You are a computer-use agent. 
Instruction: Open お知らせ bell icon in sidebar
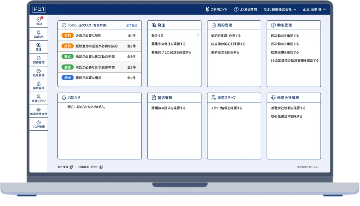click(x=38, y=34)
